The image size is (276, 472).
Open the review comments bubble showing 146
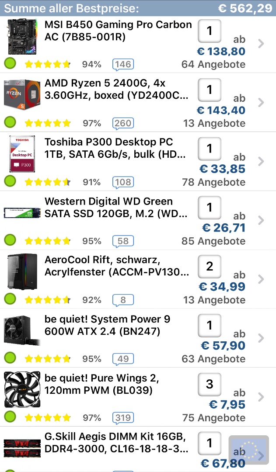pyautogui.click(x=123, y=64)
